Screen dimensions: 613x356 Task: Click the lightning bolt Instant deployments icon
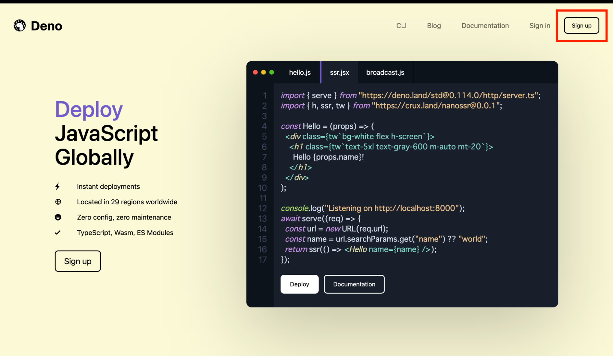pyautogui.click(x=57, y=186)
